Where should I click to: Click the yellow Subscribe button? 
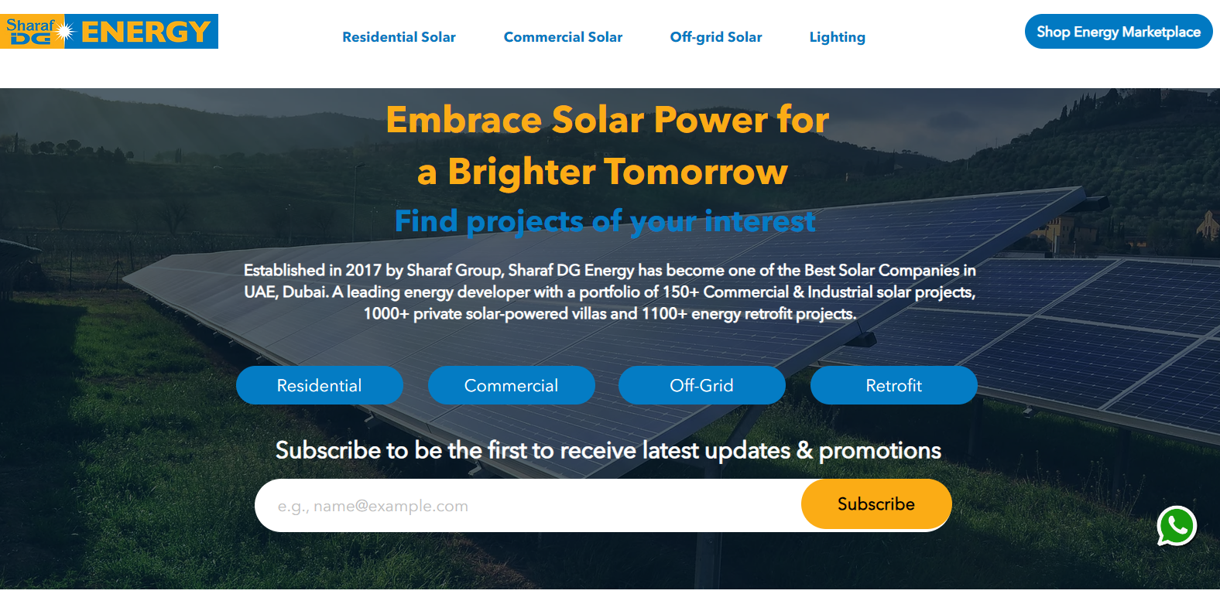876,504
